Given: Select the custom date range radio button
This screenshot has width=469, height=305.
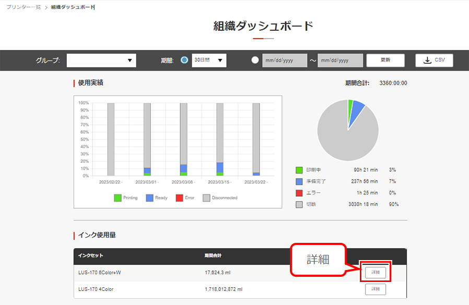Looking at the screenshot, I should point(255,60).
